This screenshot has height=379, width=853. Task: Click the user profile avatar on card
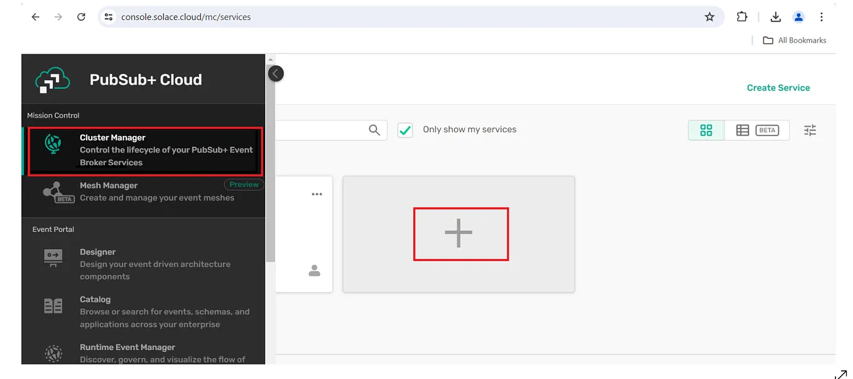coord(314,270)
